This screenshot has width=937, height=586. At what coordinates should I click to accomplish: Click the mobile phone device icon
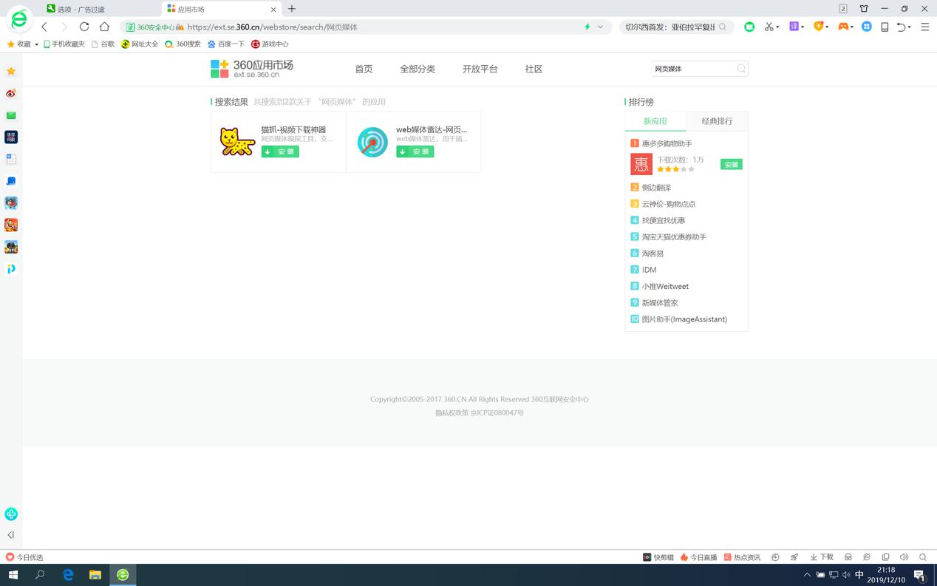pos(885,27)
